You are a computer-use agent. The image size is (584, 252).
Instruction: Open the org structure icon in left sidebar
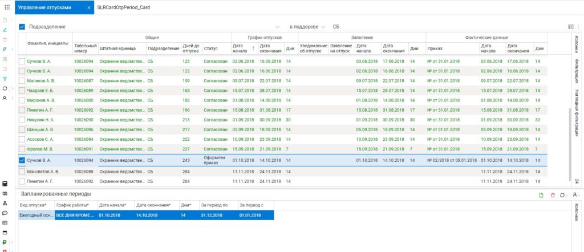tap(5, 203)
